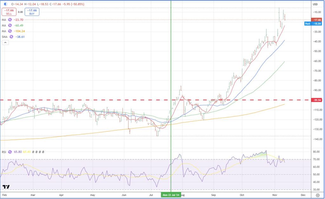
Task: Open the USD currency selector
Action: coord(315,4)
